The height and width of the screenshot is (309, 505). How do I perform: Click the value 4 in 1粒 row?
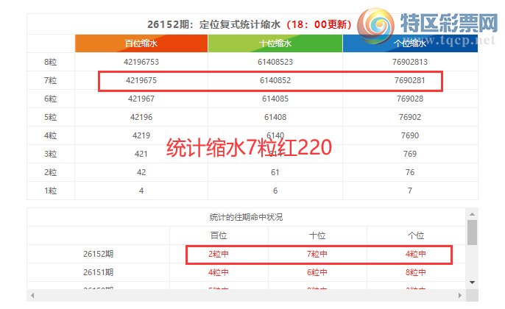click(141, 191)
